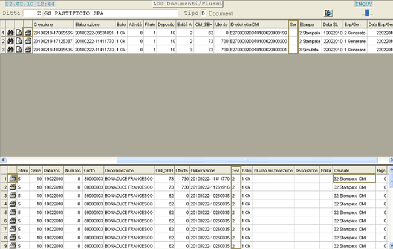
Task: Click the Causale column header
Action: pyautogui.click(x=354, y=171)
